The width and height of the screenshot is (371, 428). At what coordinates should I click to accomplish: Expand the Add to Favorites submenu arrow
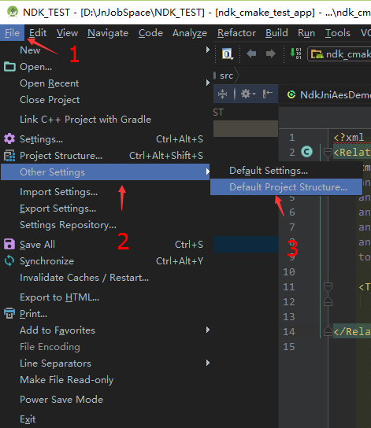pyautogui.click(x=208, y=330)
